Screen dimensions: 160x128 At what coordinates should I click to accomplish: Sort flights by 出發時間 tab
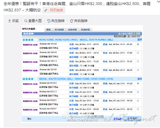[72, 30]
